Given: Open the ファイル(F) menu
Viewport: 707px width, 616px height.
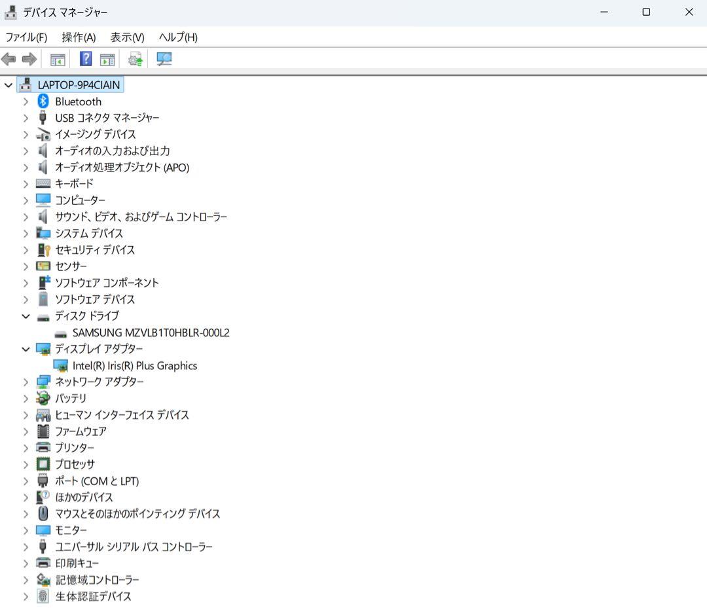Looking at the screenshot, I should [x=27, y=37].
